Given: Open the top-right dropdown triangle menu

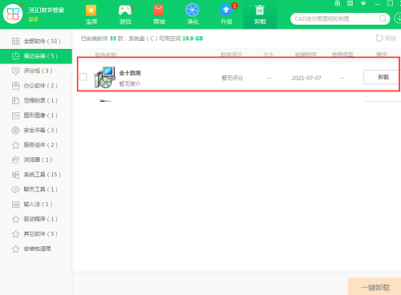Looking at the screenshot, I should tap(363, 3).
